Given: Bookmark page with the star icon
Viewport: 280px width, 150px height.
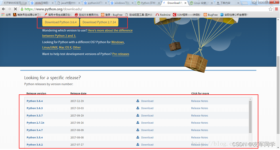Looking at the screenshot, I should [271, 9].
